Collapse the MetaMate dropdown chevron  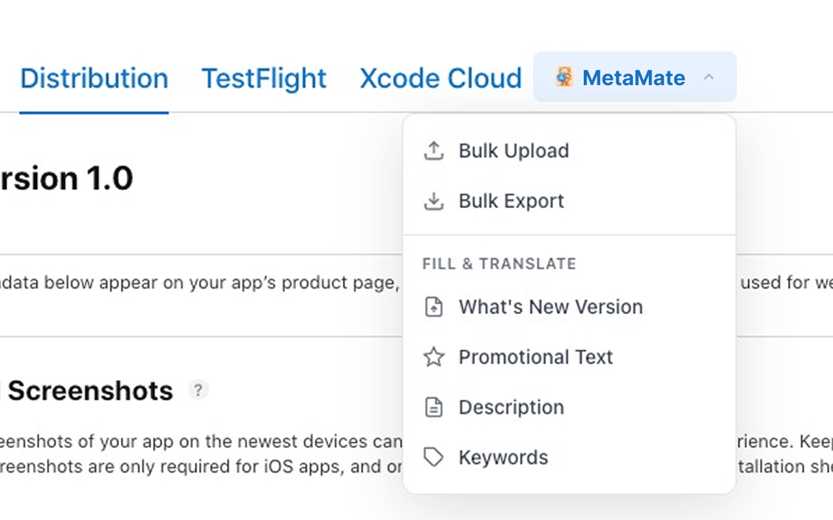tap(709, 78)
